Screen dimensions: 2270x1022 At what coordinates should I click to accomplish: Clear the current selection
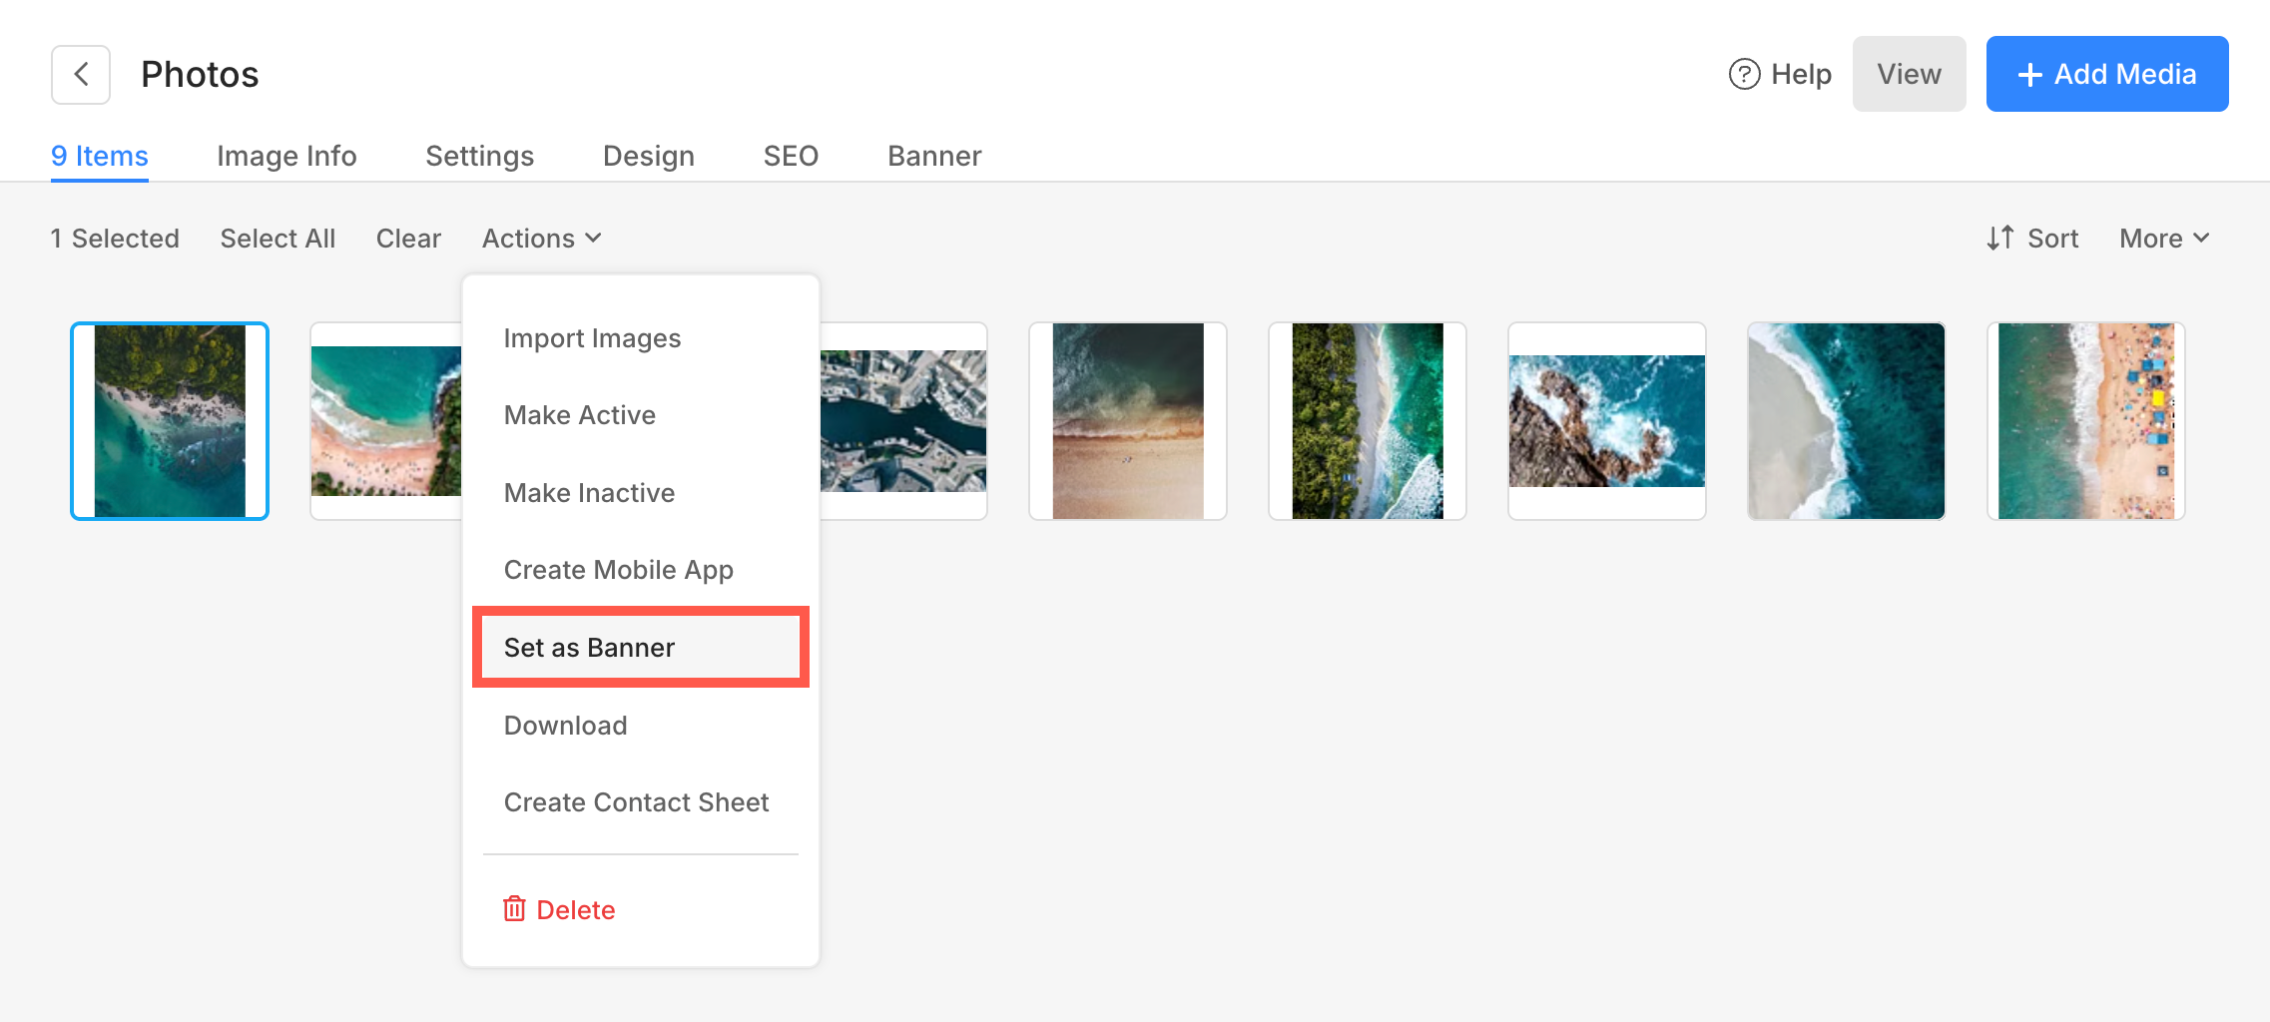pyautogui.click(x=408, y=239)
